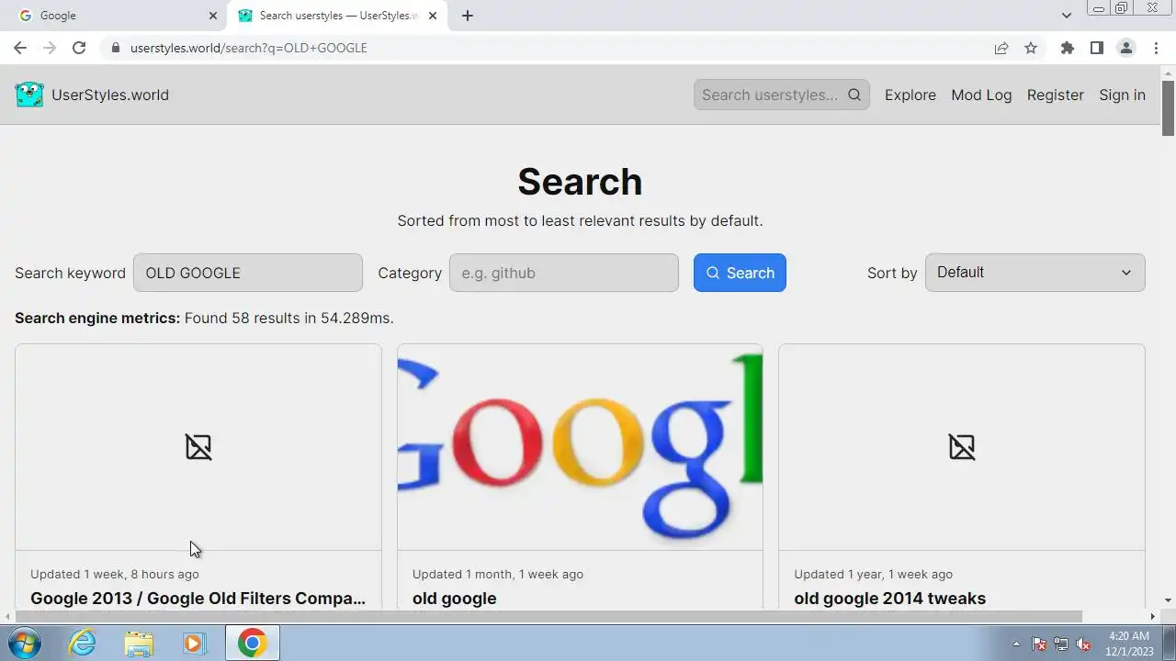Close the Google tab
This screenshot has height=661, width=1176.
[x=213, y=16]
